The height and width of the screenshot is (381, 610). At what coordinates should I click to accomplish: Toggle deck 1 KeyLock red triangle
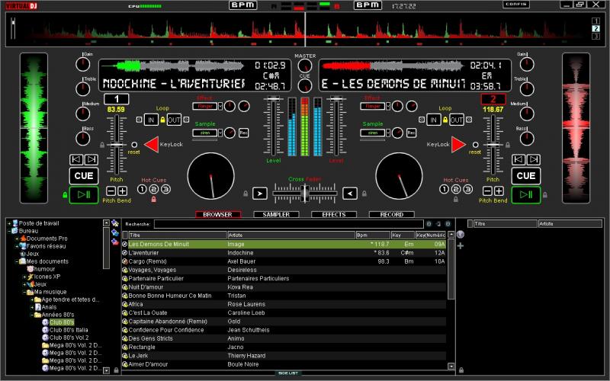click(x=151, y=144)
